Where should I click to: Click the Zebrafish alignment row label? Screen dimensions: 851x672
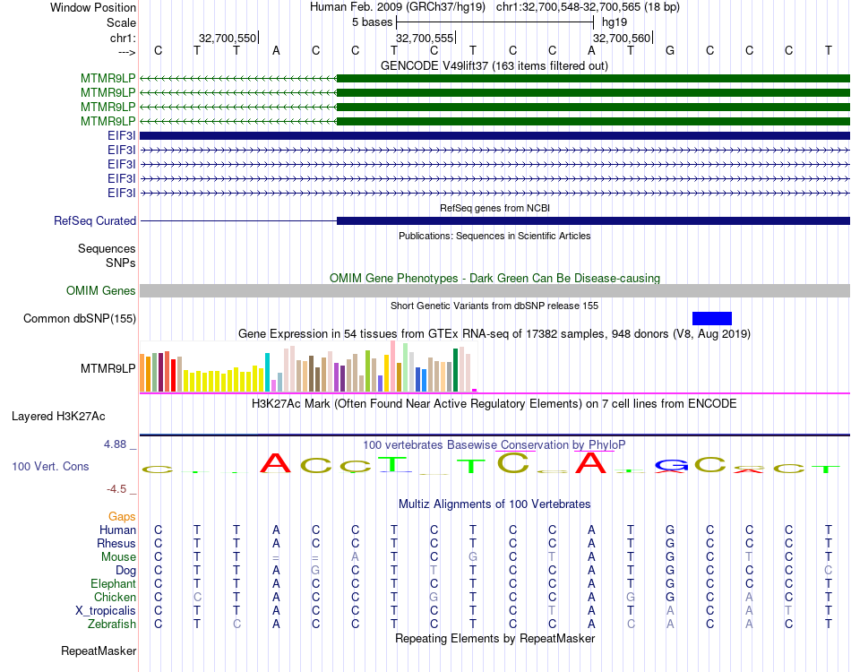point(112,625)
